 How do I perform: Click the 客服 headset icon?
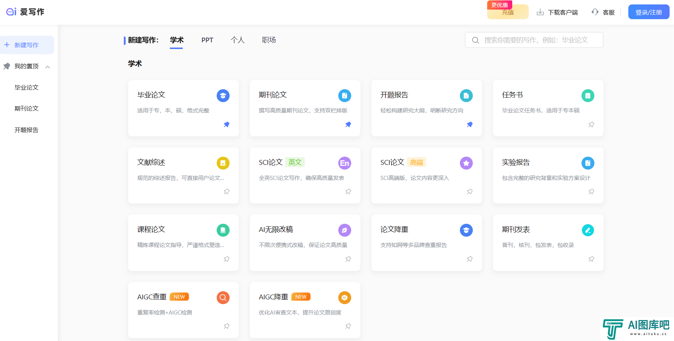point(595,12)
